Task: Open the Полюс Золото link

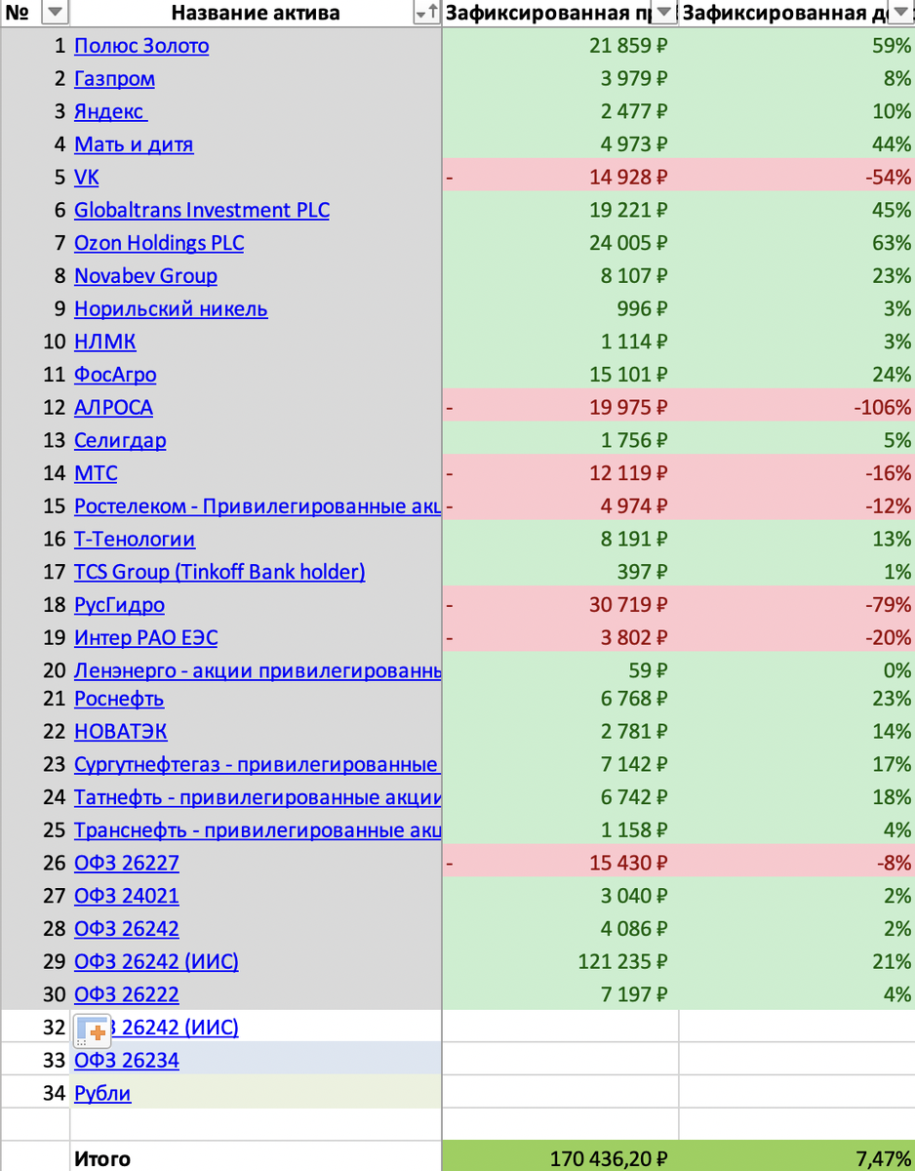Action: [x=141, y=46]
